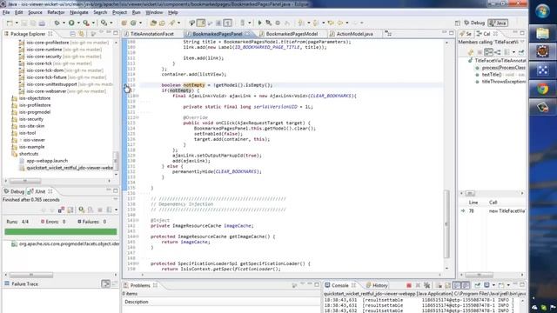Click the Open Perspective icon
557x313 pixels.
point(458,23)
